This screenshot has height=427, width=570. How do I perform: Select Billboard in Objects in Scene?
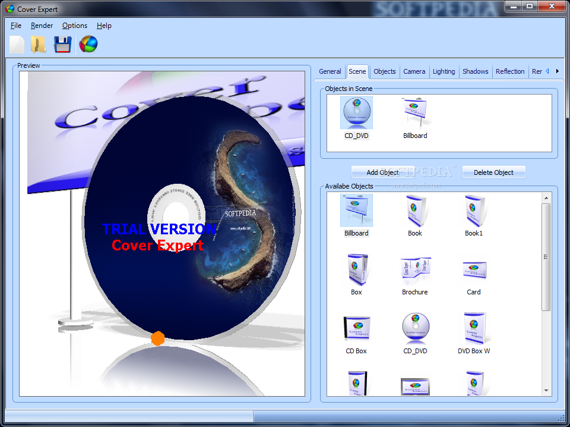tap(415, 118)
